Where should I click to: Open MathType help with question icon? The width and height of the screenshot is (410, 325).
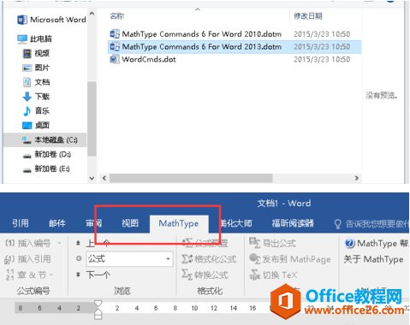[350, 243]
